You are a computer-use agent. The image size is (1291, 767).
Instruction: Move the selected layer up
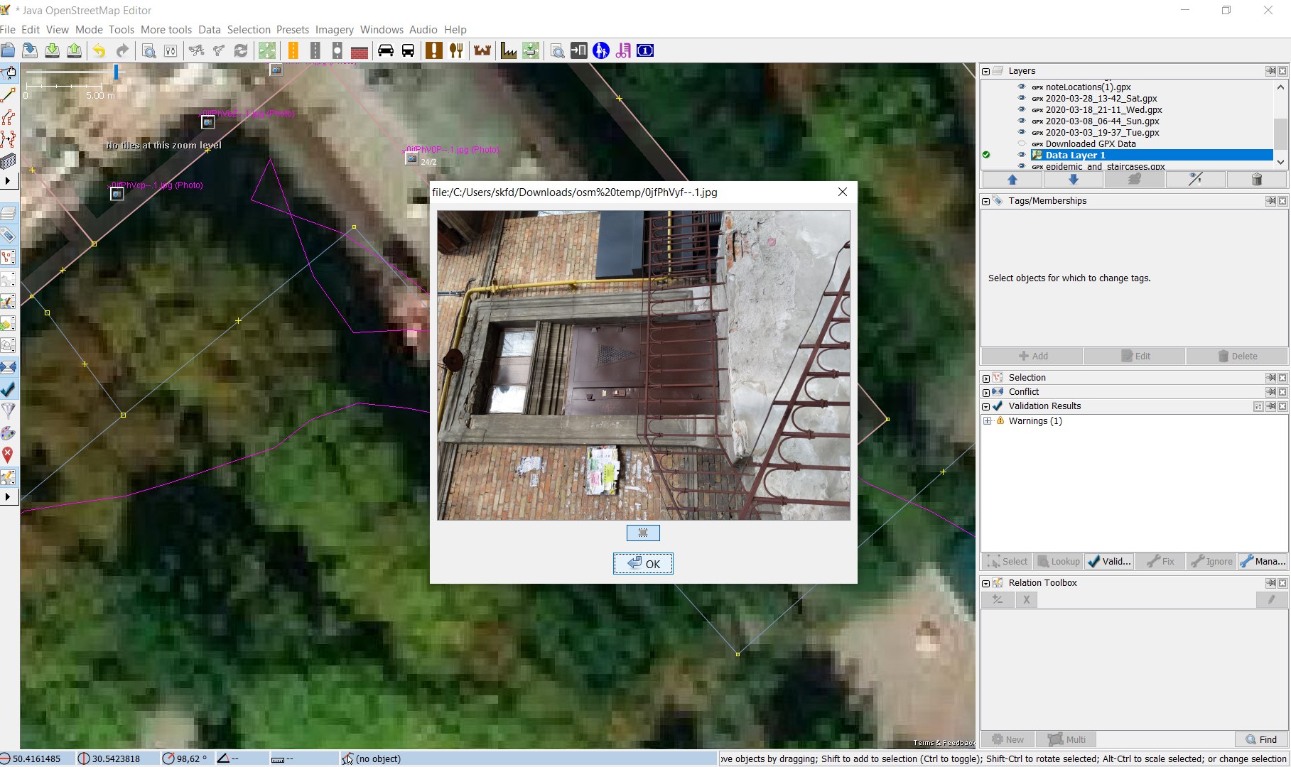[1012, 180]
